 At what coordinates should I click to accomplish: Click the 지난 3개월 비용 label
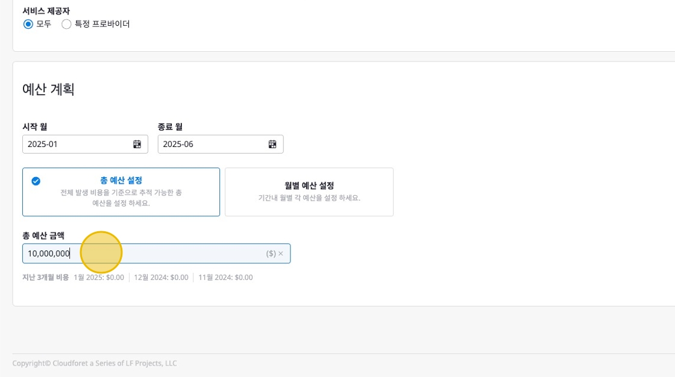[45, 278]
